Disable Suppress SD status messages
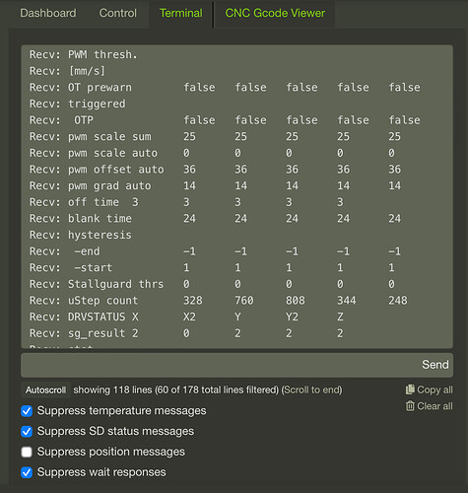 [x=27, y=431]
